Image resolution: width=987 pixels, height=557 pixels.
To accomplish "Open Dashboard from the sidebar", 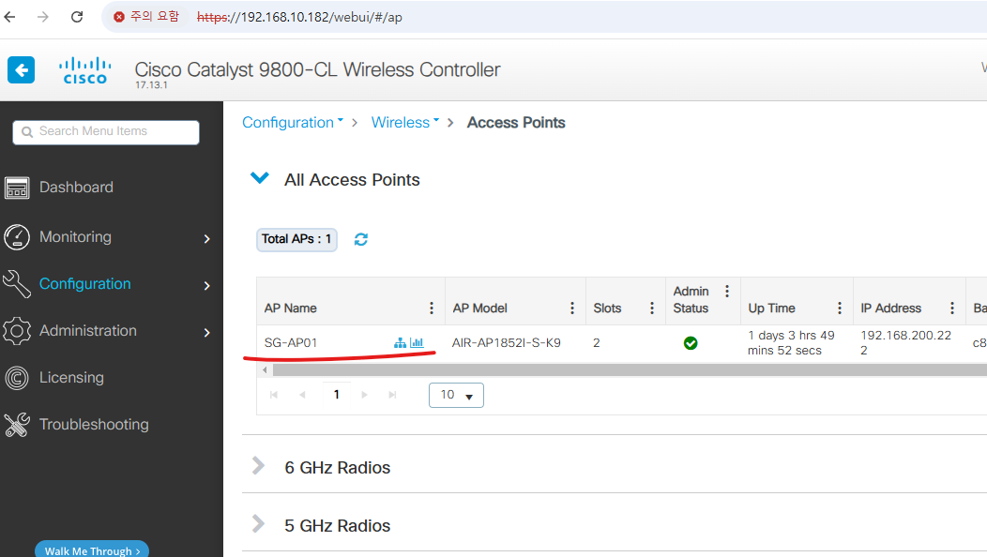I will (x=76, y=188).
